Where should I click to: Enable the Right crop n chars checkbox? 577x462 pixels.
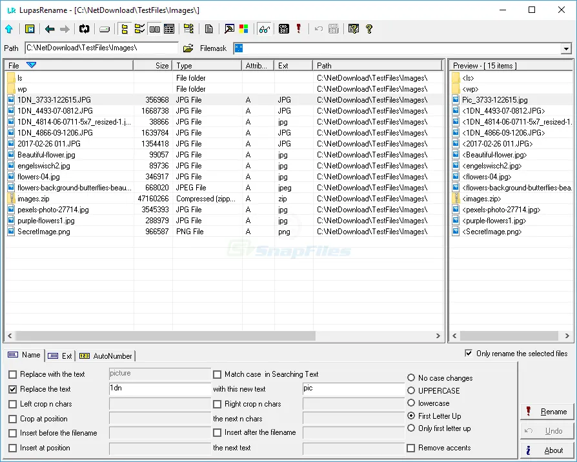(x=217, y=404)
